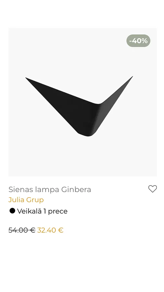
Task: Select the black color dot
Action: [12, 211]
